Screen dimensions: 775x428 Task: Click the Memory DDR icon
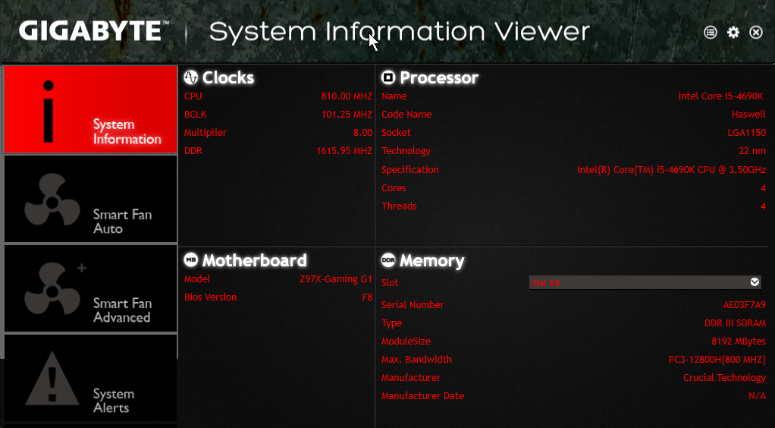pos(388,260)
